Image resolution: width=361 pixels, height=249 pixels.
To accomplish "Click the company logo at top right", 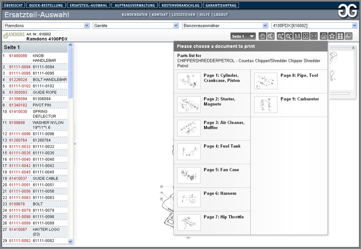I will (x=347, y=11).
